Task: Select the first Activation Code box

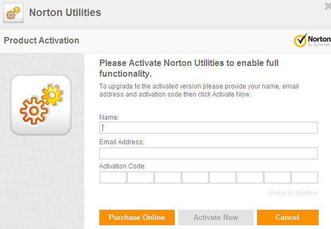Action: pyautogui.click(x=113, y=178)
